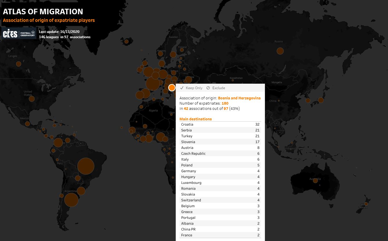388x241 pixels.
Task: Select the highlighted Bosnia and Herzegovina bubble
Action: tap(172, 87)
